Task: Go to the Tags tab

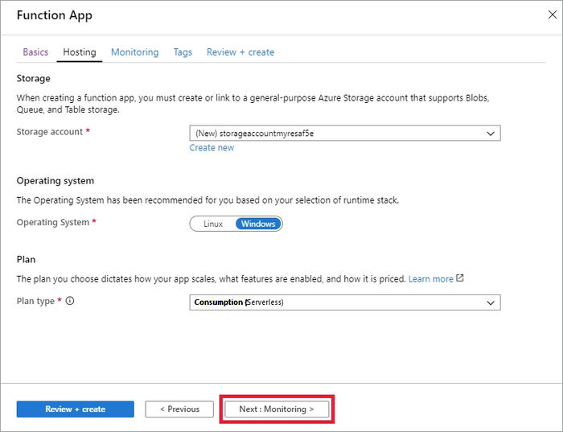Action: (183, 52)
